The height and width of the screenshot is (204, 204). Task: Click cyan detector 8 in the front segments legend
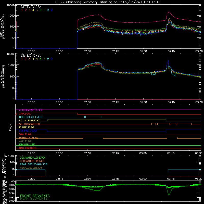(x=48, y=10)
